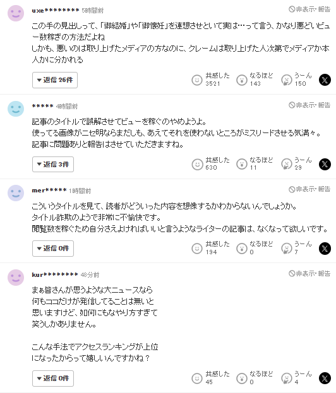Screen dimensions: 336x393
Task: Click 共感した smiley with 194 count
Action: [197, 249]
